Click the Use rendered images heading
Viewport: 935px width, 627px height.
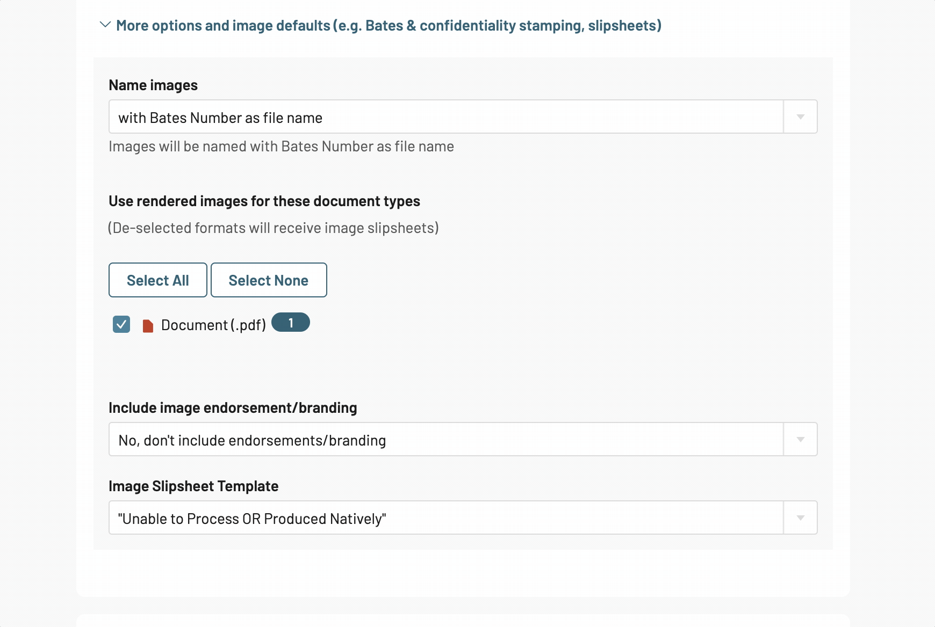pyautogui.click(x=264, y=201)
